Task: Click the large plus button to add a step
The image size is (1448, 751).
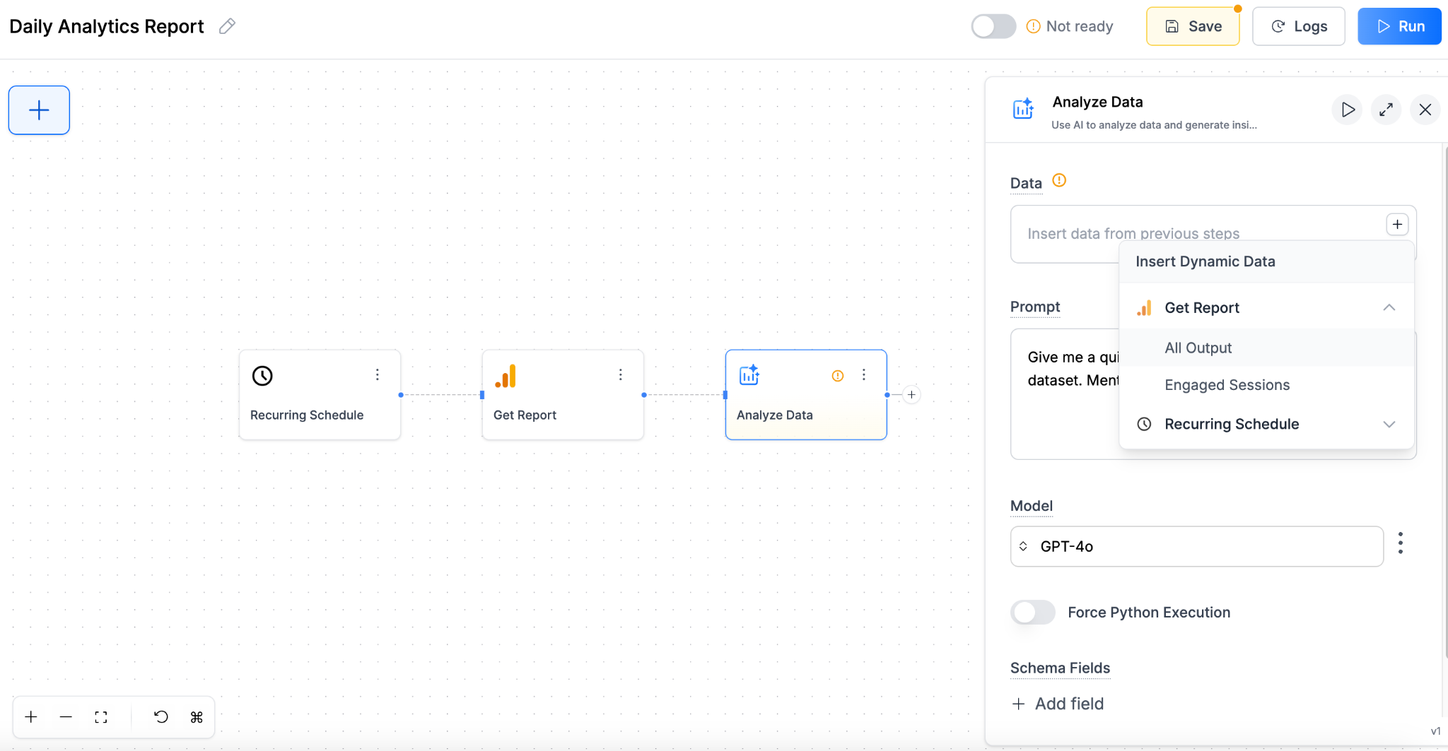Action: pos(39,110)
